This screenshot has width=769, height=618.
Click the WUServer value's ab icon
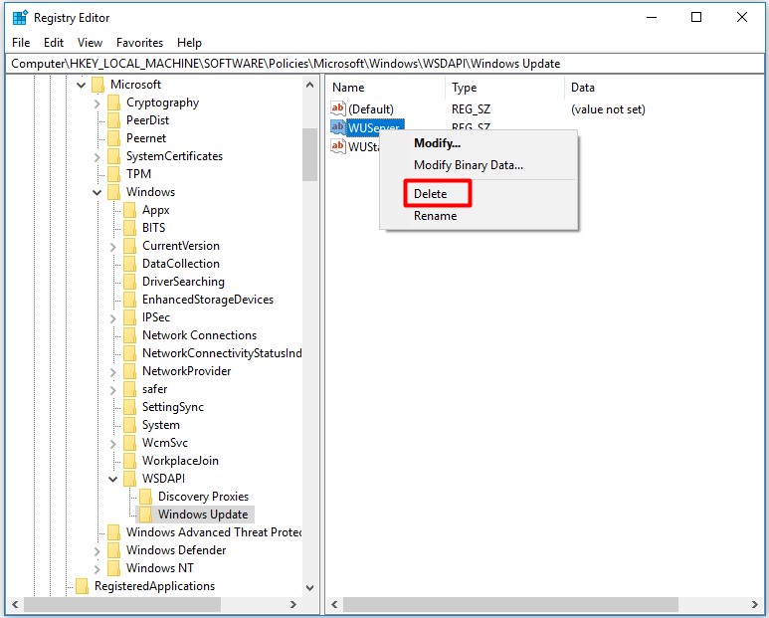(338, 126)
